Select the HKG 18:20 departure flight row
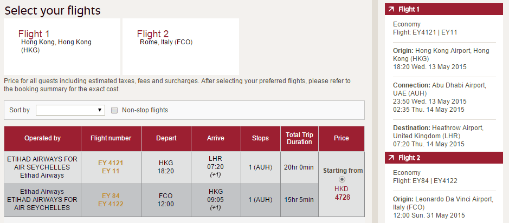The width and height of the screenshot is (509, 223). (x=166, y=167)
